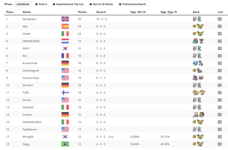Click the player name Shirotori

pyautogui.click(x=28, y=85)
